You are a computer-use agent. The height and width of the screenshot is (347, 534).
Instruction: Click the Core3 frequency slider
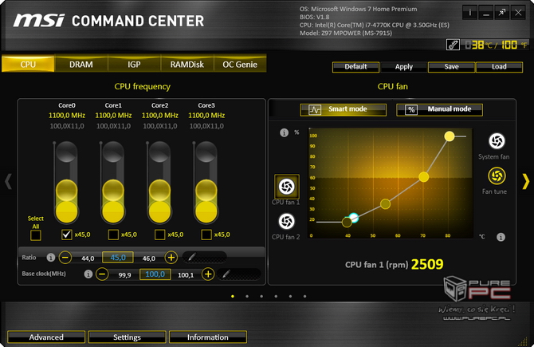coord(206,183)
